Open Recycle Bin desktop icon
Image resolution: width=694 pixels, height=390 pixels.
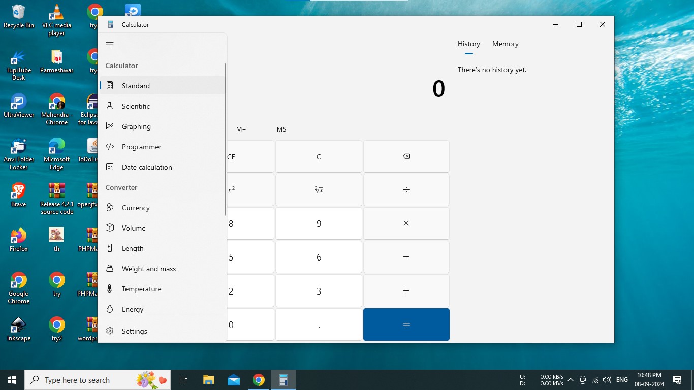click(19, 17)
